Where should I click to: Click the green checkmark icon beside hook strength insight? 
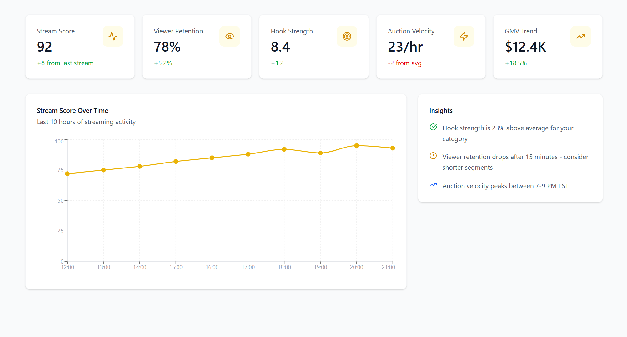point(433,127)
